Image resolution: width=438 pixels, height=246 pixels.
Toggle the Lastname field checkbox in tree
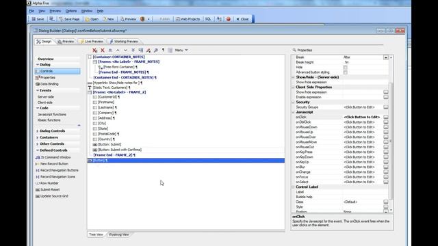95,107
